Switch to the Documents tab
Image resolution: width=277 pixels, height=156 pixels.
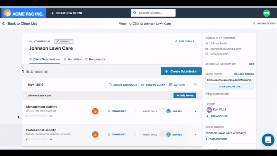[x=95, y=59]
